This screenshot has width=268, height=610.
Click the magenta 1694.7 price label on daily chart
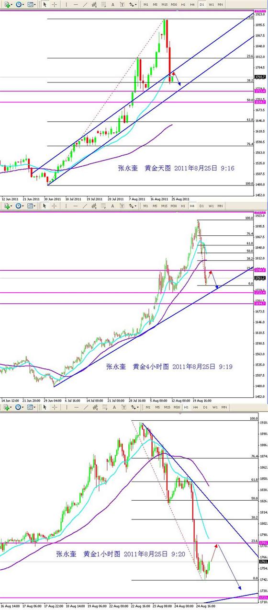point(260,102)
